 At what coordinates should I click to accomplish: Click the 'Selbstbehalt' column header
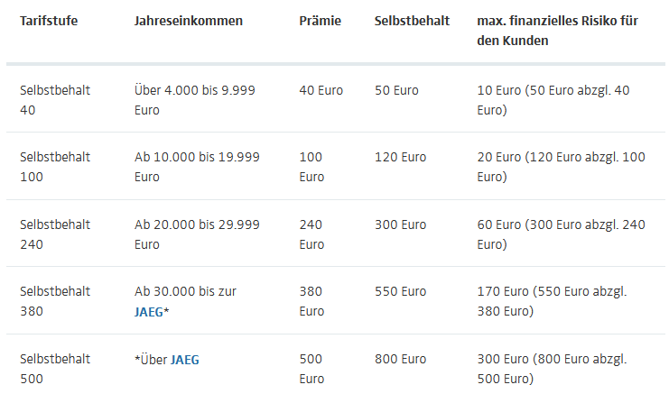click(x=412, y=21)
